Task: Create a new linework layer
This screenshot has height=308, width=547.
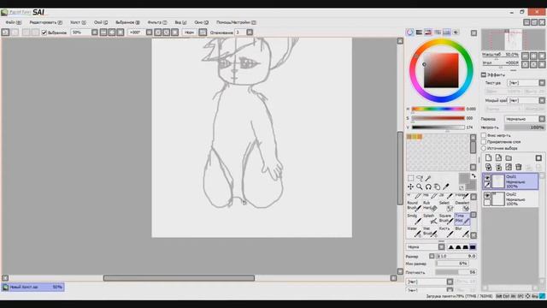Action: click(498, 157)
